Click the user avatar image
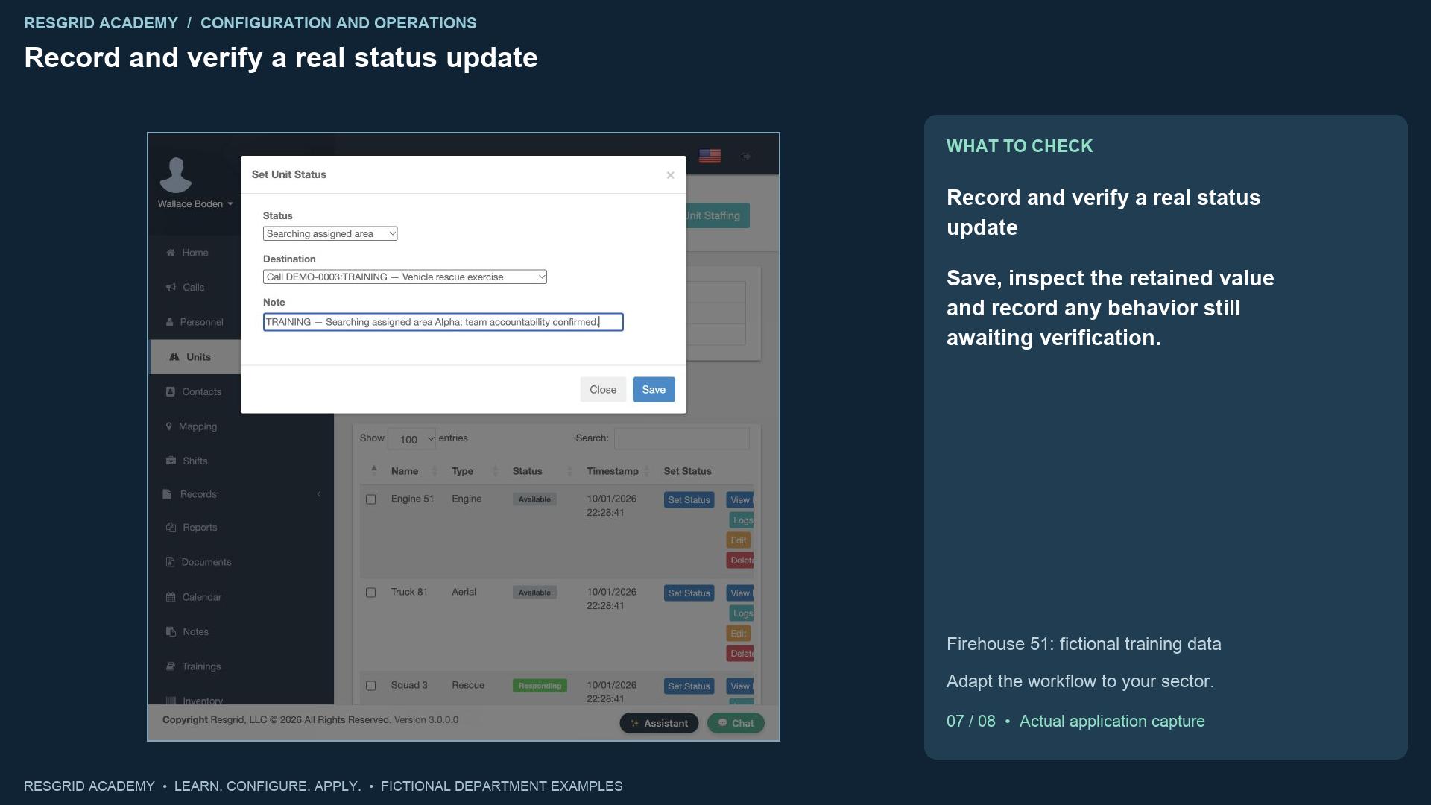 [x=176, y=174]
